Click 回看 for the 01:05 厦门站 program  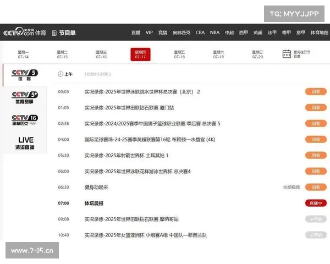pos(316,108)
